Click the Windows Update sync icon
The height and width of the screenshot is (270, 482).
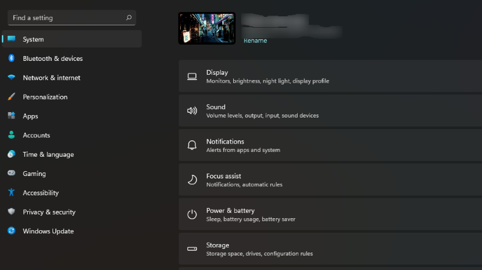(x=11, y=231)
